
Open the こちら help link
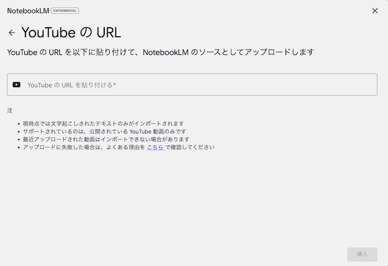155,148
